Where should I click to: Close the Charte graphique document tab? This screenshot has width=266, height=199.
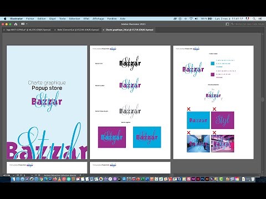(104, 30)
